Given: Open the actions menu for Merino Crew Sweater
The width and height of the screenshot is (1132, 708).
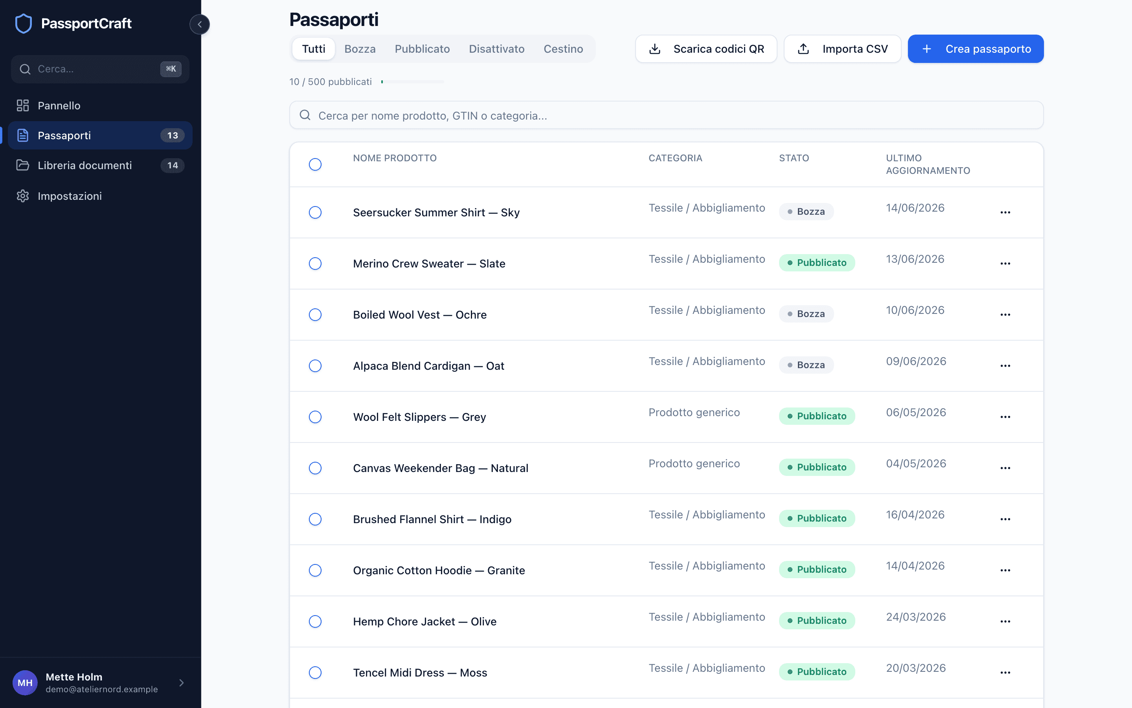Looking at the screenshot, I should pos(1005,264).
